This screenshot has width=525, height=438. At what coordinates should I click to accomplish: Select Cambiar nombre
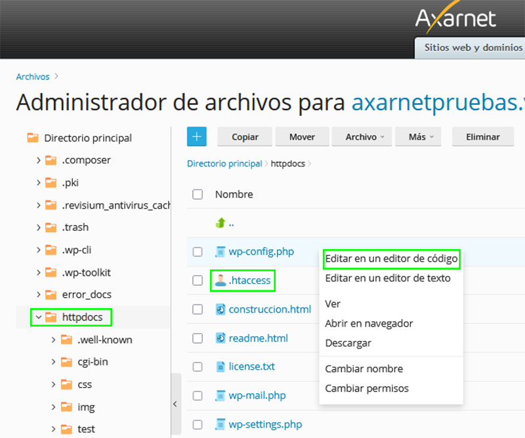[x=364, y=368]
